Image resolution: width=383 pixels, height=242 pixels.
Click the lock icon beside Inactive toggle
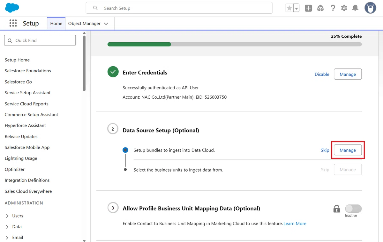tap(336, 209)
